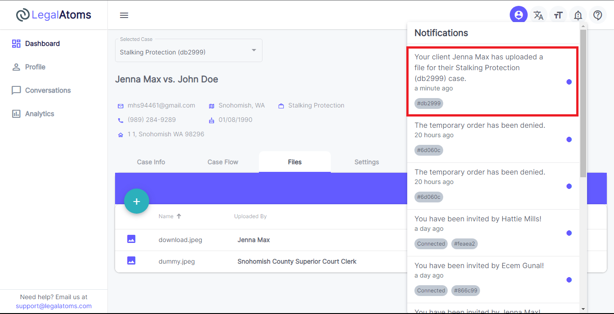The width and height of the screenshot is (614, 314).
Task: Open the help question mark icon
Action: (x=598, y=15)
